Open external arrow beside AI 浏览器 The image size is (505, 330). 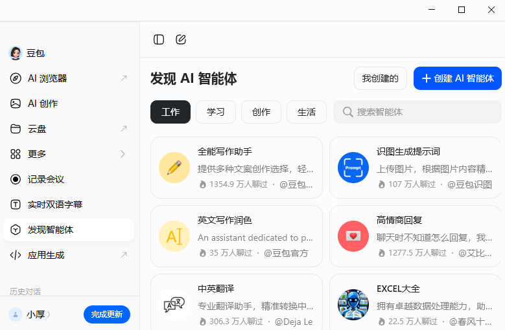point(124,78)
